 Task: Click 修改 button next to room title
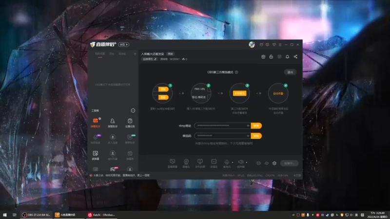click(170, 54)
